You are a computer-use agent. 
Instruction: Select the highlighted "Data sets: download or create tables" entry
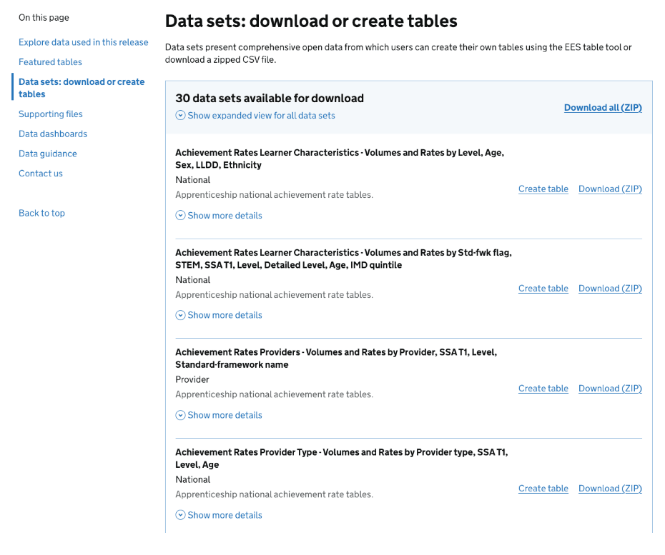[81, 87]
